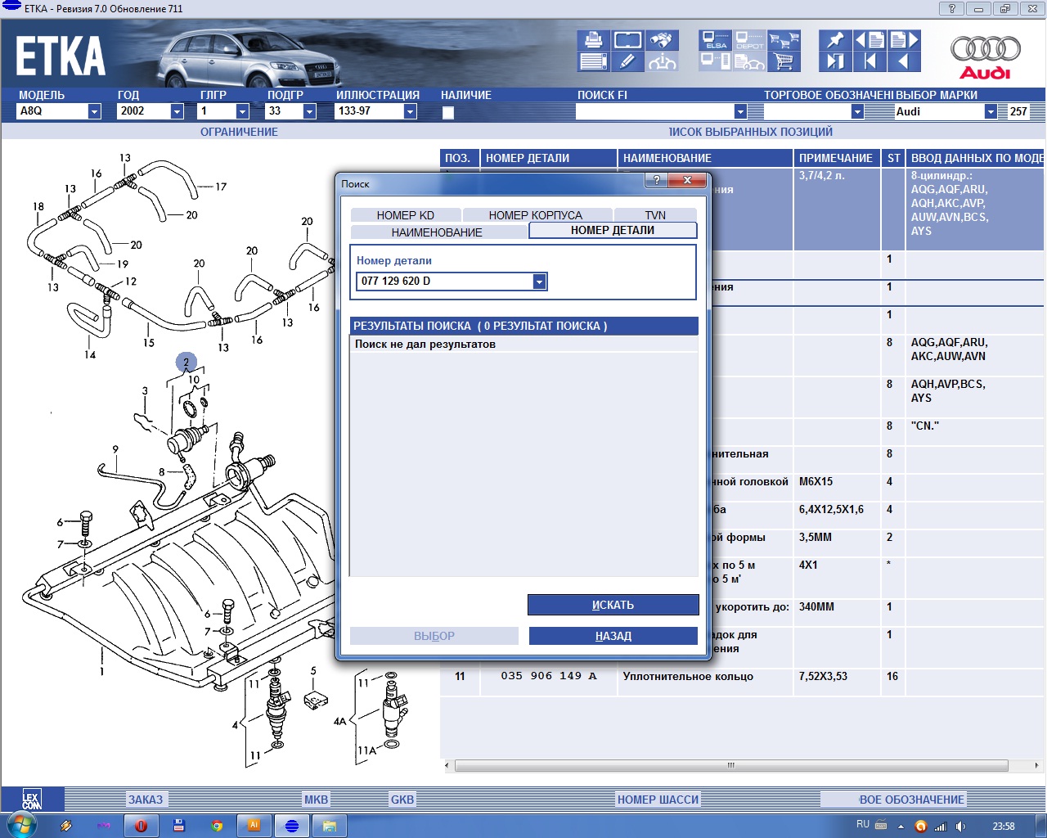Click the Уплотнительное кольцо row name
Image resolution: width=1047 pixels, height=838 pixels.
tap(688, 676)
